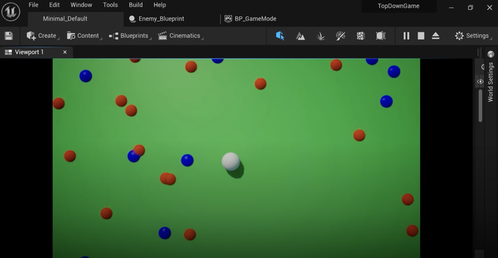The height and width of the screenshot is (258, 498).
Task: Open Mesh Paint mode icon
Action: coord(340,36)
